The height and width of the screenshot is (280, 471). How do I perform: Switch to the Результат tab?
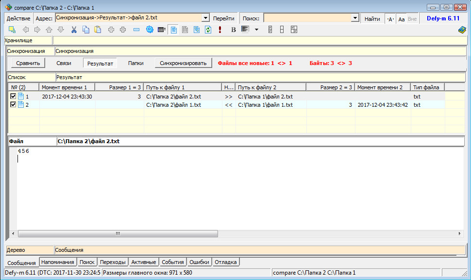(100, 63)
